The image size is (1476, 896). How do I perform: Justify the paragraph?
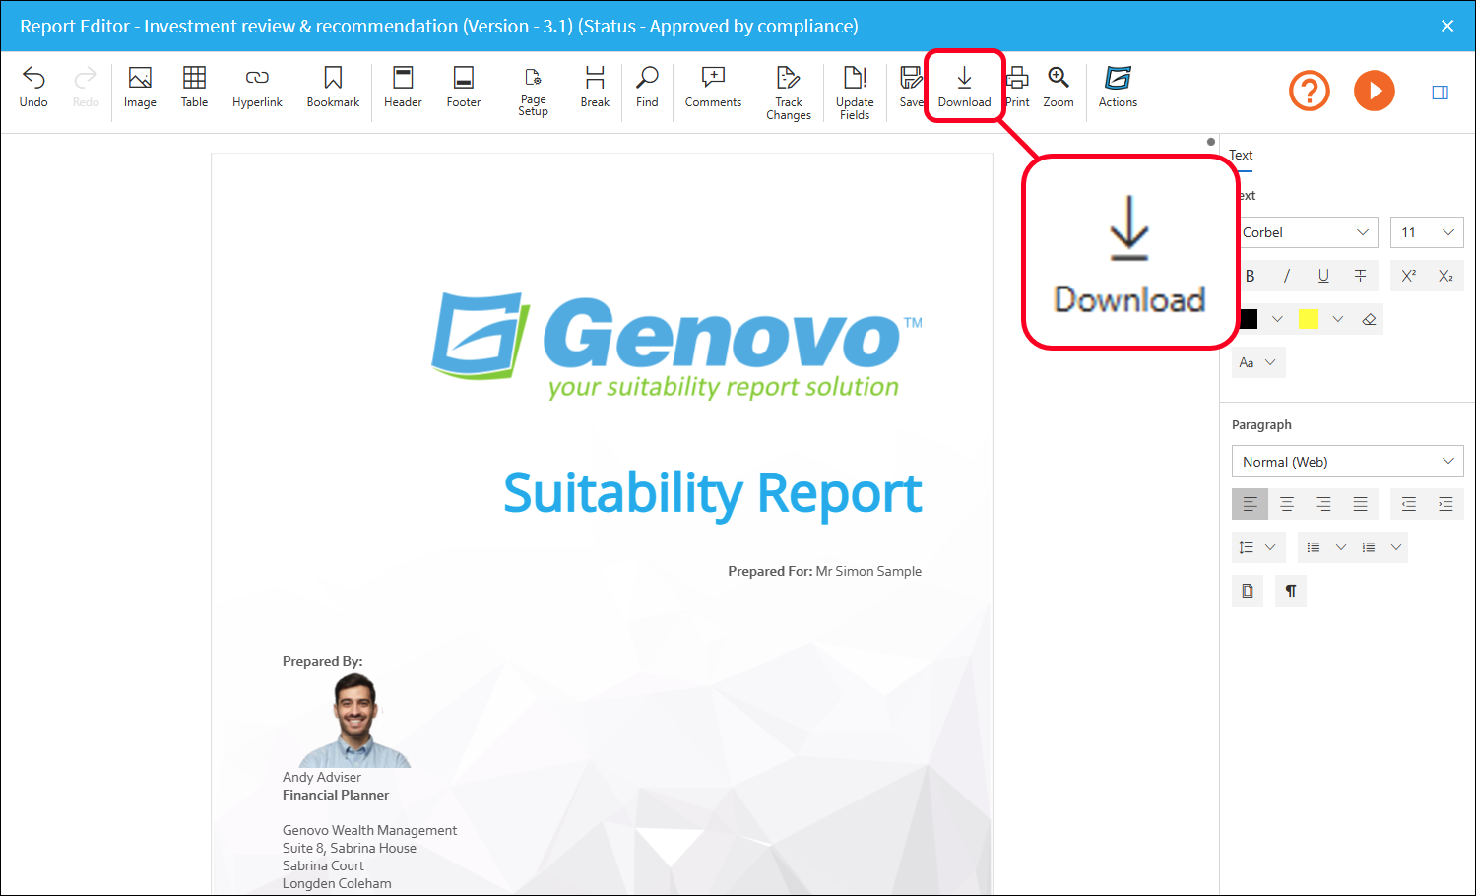pyautogui.click(x=1360, y=504)
